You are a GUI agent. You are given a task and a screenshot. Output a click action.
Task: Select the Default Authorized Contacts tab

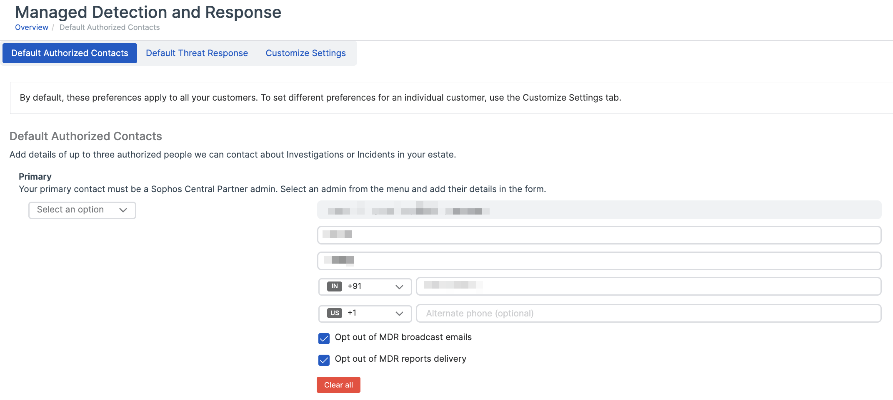tap(70, 53)
